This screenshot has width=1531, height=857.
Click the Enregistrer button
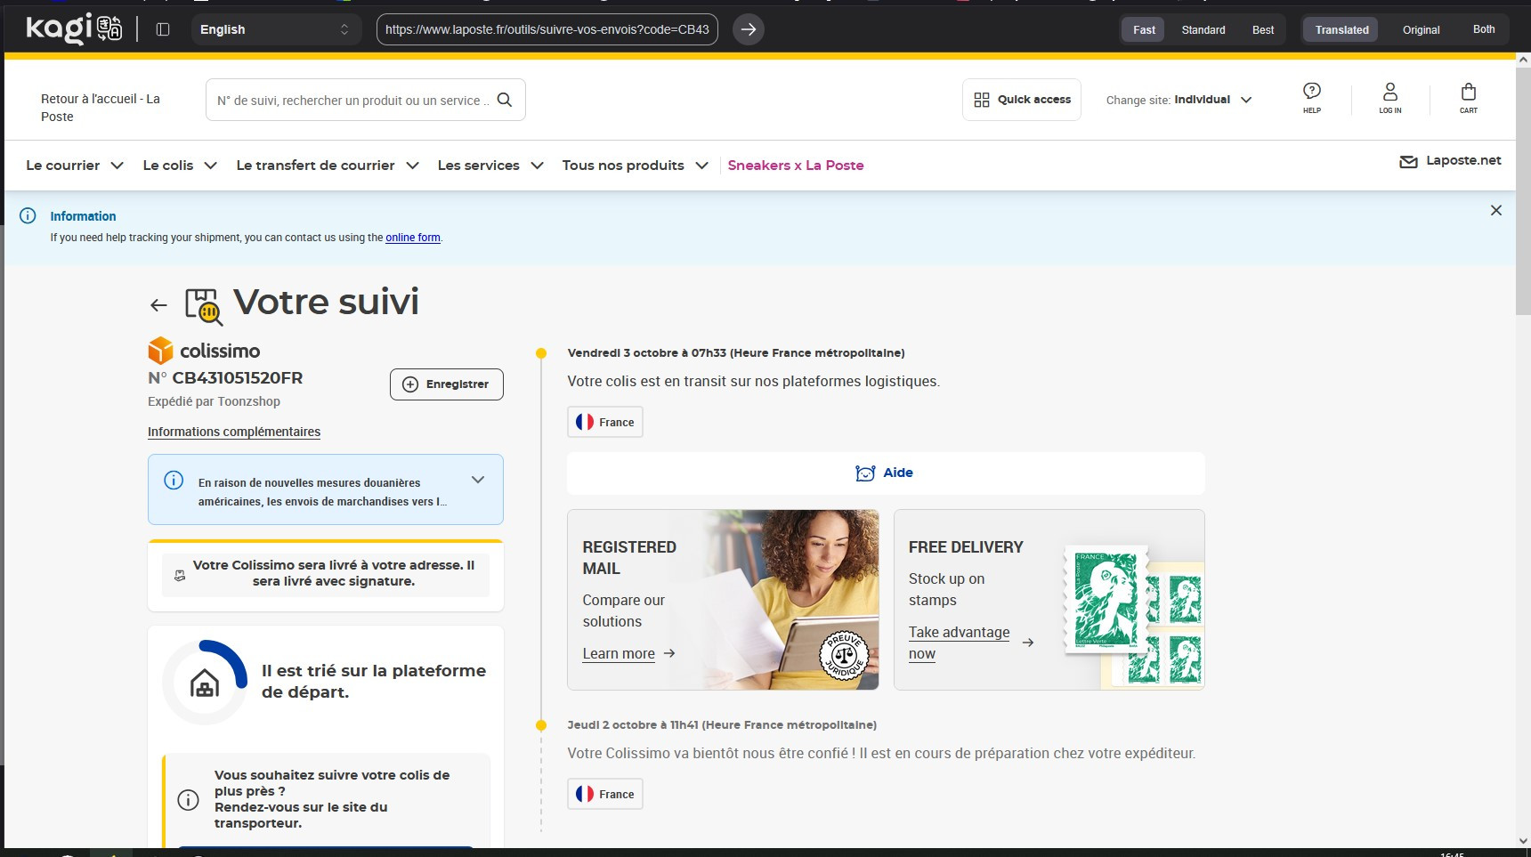pyautogui.click(x=446, y=384)
